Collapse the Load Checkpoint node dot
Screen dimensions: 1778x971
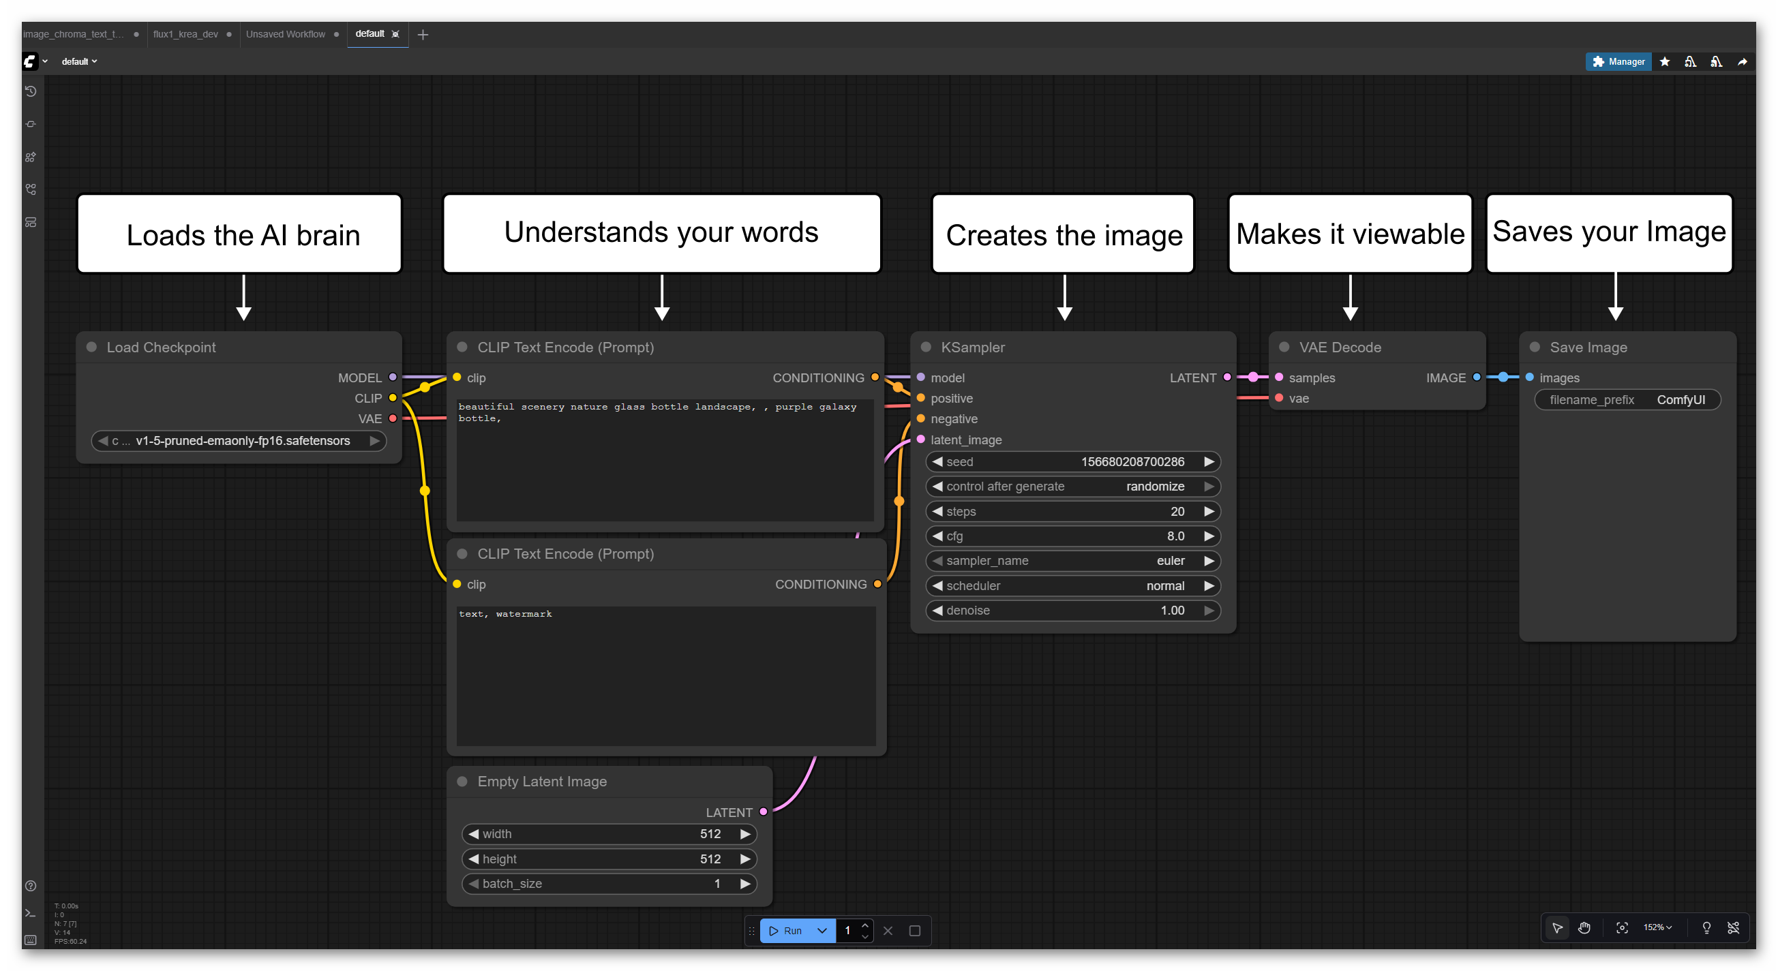click(x=92, y=347)
